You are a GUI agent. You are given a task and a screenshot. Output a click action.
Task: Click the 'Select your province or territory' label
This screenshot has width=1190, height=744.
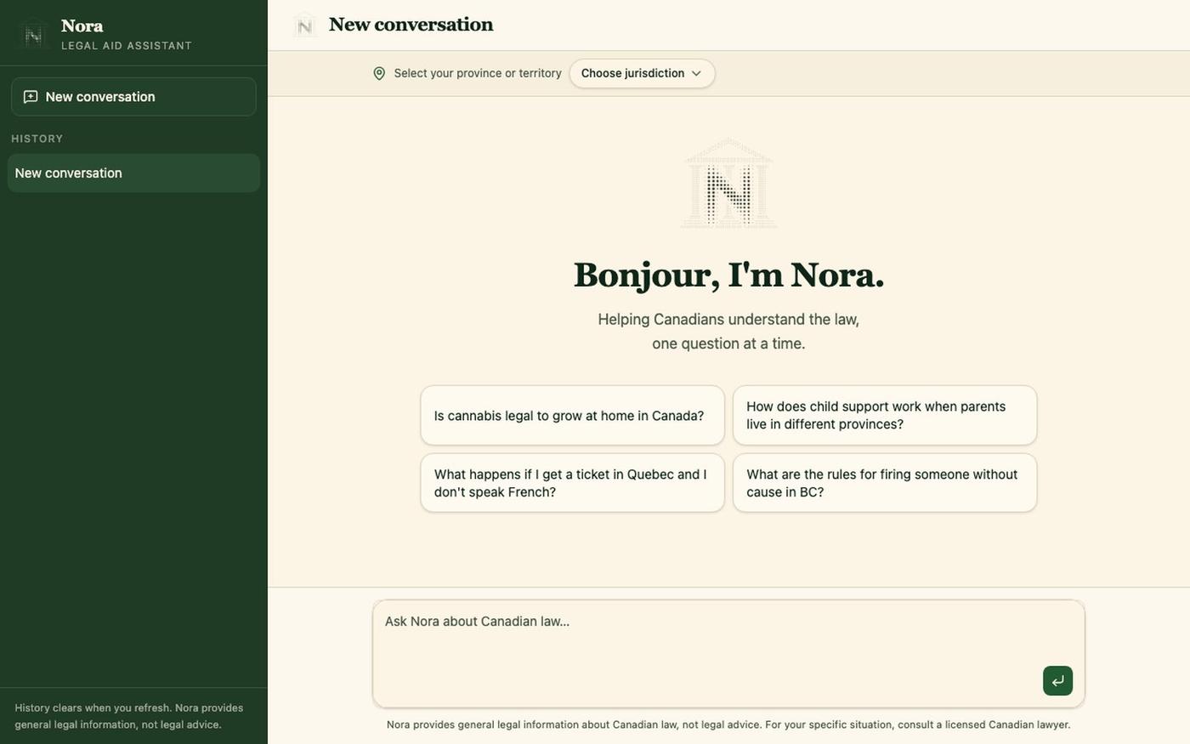click(x=478, y=73)
